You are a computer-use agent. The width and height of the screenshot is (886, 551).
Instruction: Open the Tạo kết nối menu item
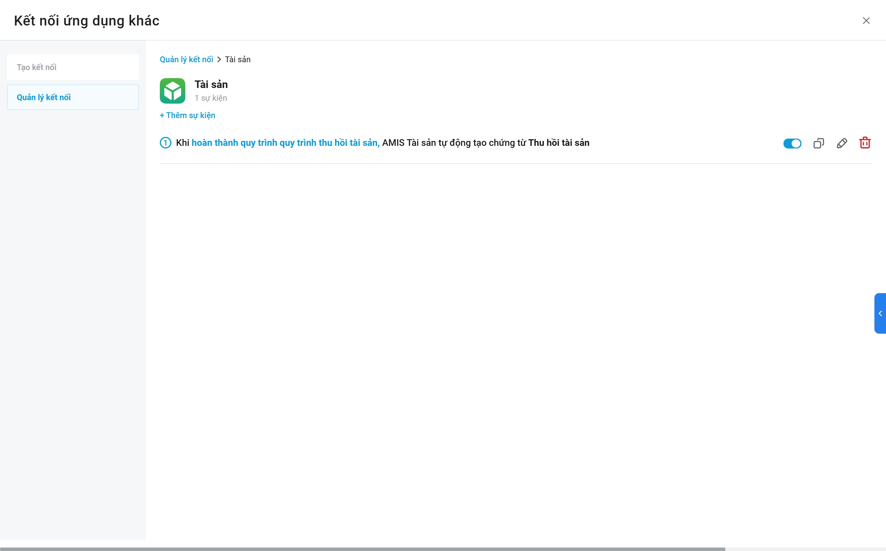[x=73, y=67]
